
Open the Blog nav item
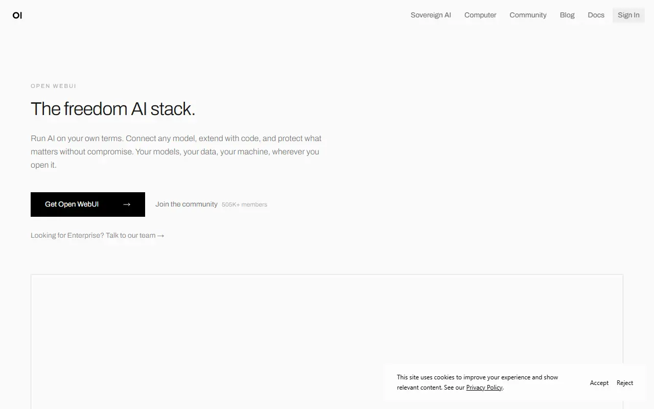(x=567, y=15)
